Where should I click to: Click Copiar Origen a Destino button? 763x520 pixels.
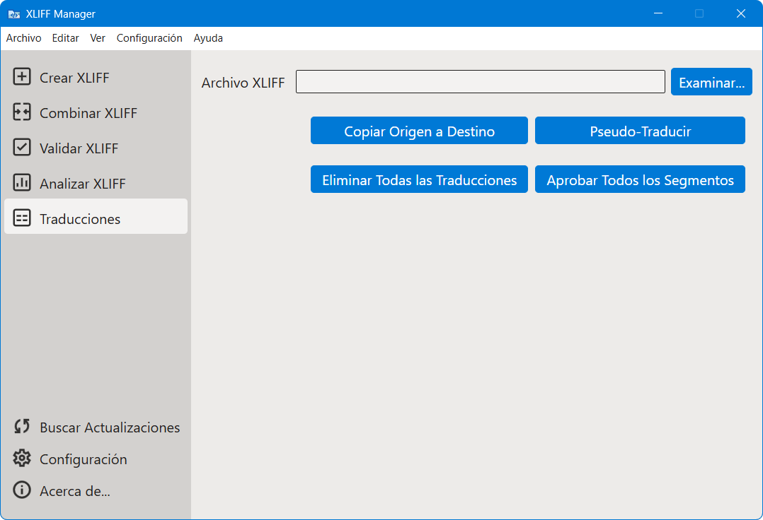[x=419, y=131]
